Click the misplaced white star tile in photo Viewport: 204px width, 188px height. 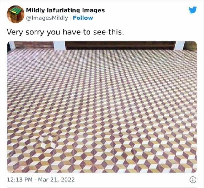(47, 142)
